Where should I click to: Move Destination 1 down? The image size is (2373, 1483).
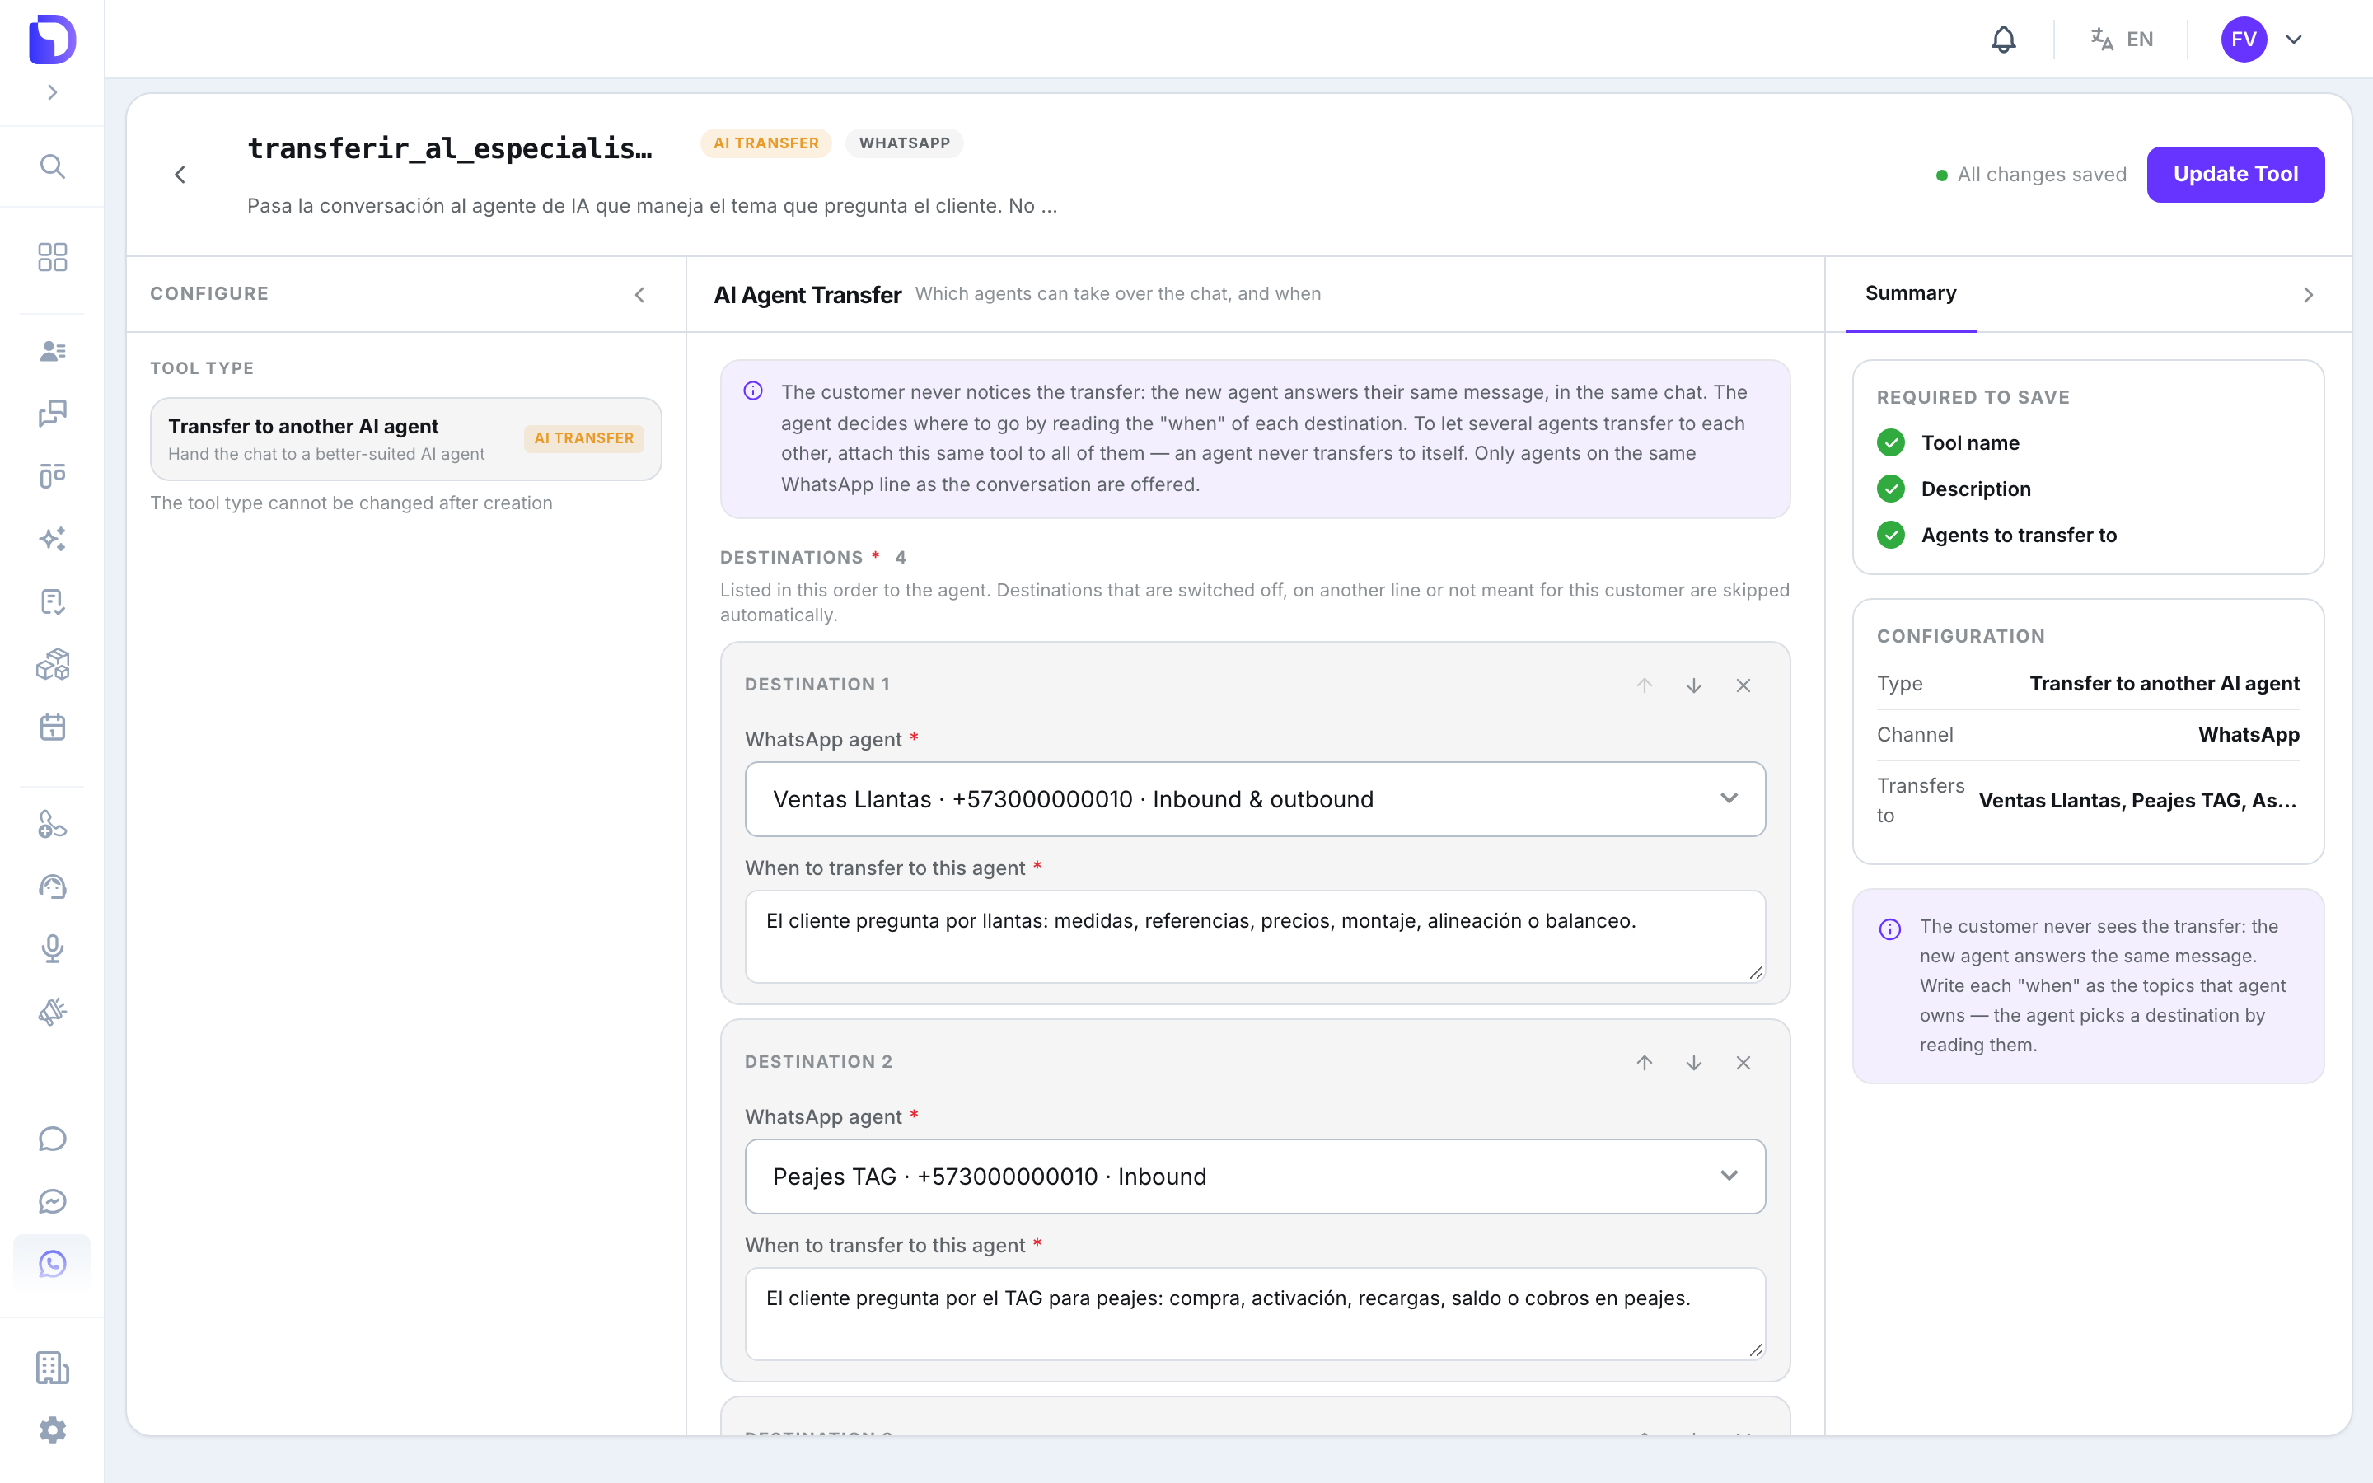pyautogui.click(x=1693, y=685)
